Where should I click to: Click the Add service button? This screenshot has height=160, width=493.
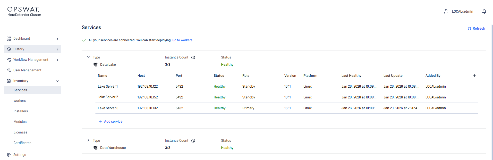[110, 122]
